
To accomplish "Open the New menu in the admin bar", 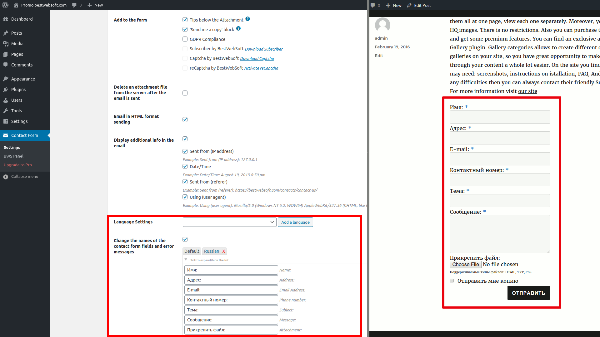I will pyautogui.click(x=95, y=5).
